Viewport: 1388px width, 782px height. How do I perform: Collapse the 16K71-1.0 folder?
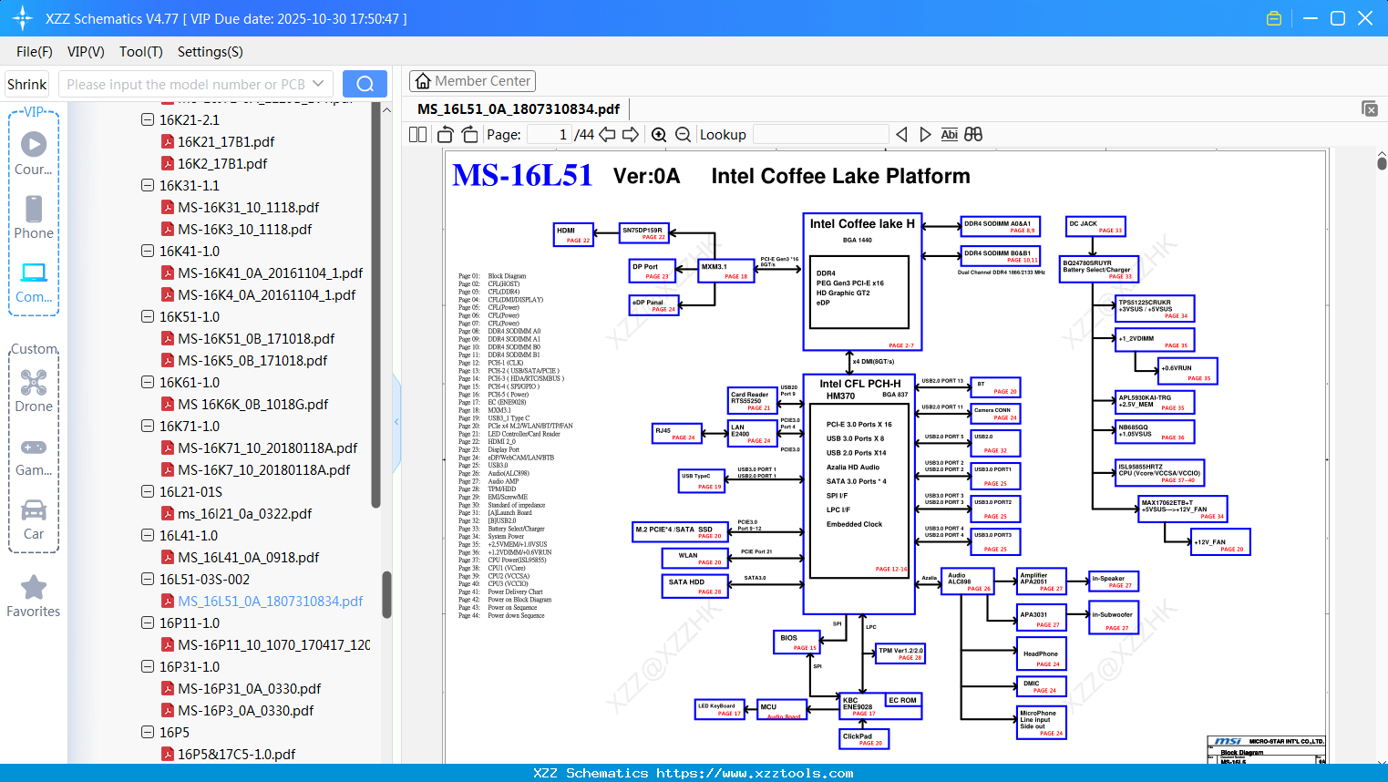point(148,426)
